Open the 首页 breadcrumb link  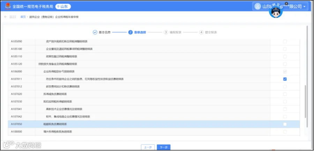(23, 17)
